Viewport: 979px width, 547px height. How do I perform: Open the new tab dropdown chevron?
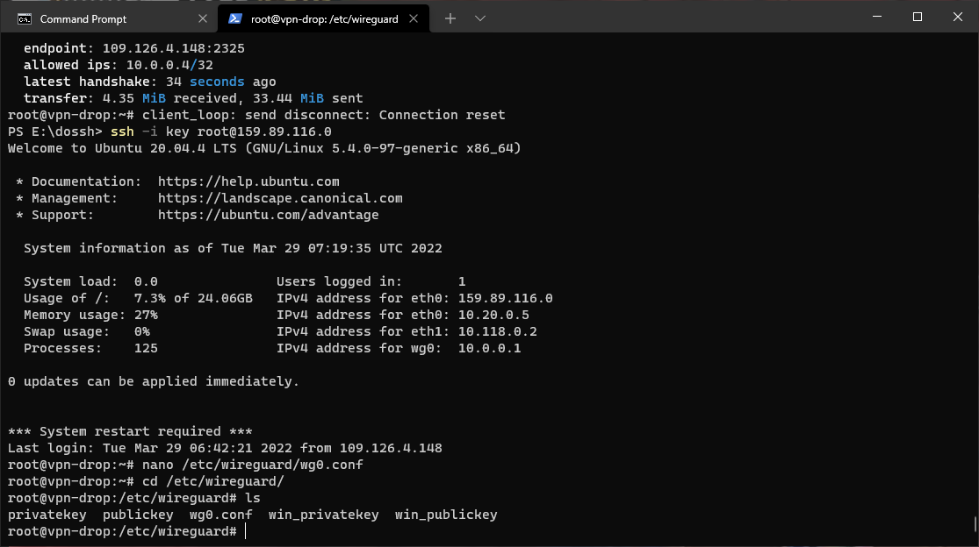(479, 18)
